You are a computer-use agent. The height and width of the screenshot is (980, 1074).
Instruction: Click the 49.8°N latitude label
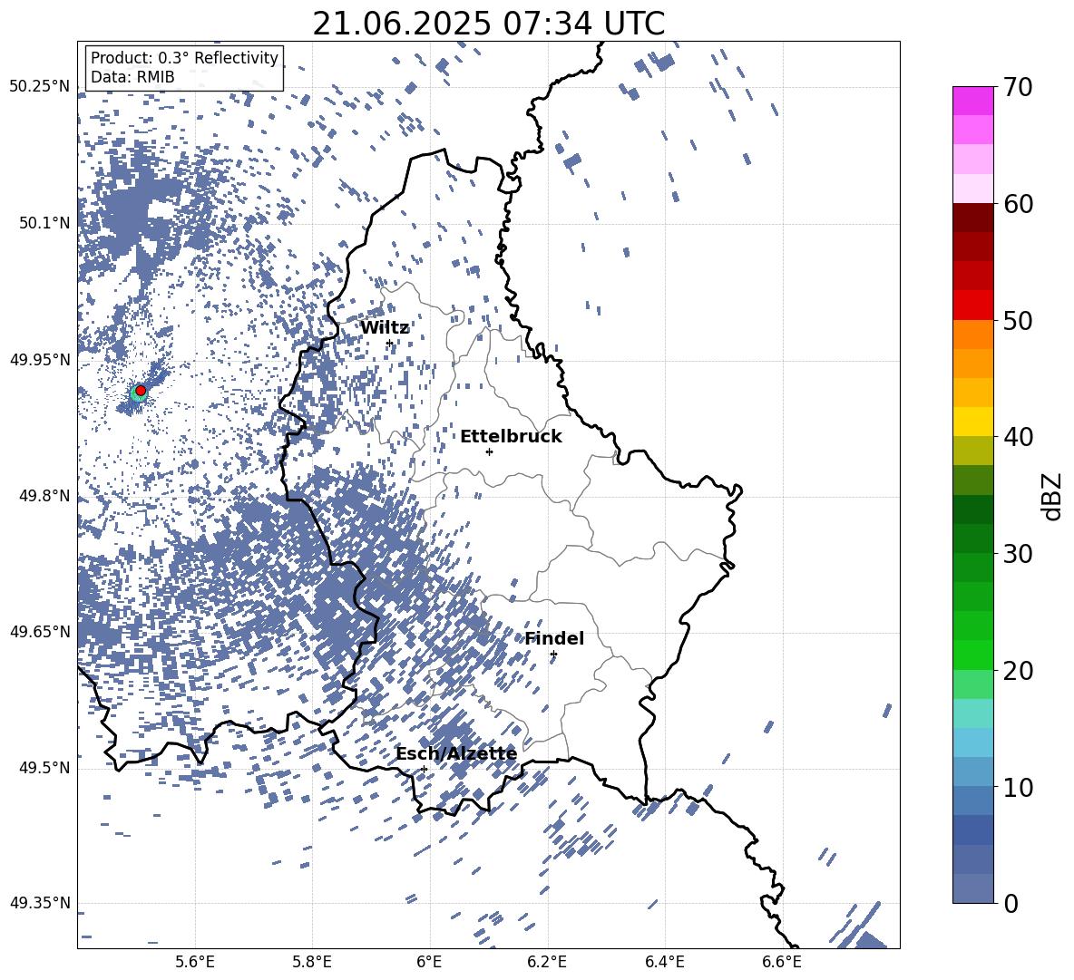click(x=44, y=496)
